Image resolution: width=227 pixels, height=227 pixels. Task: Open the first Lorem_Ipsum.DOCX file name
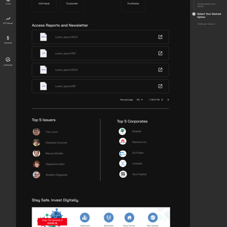[x=67, y=37]
